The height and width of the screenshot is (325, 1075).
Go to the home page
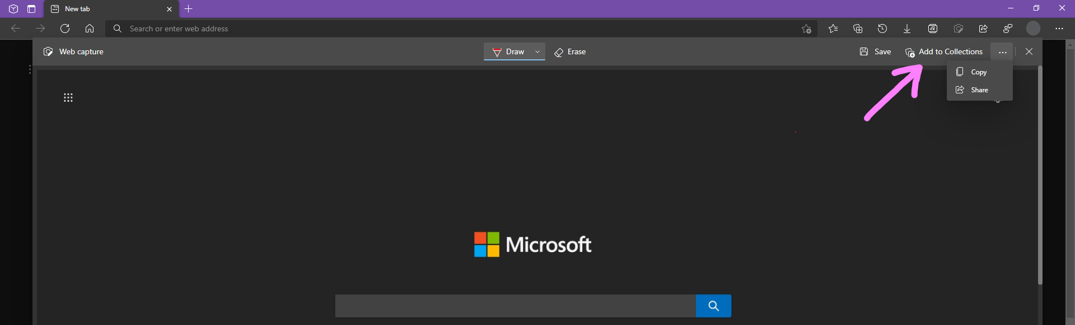coord(90,29)
